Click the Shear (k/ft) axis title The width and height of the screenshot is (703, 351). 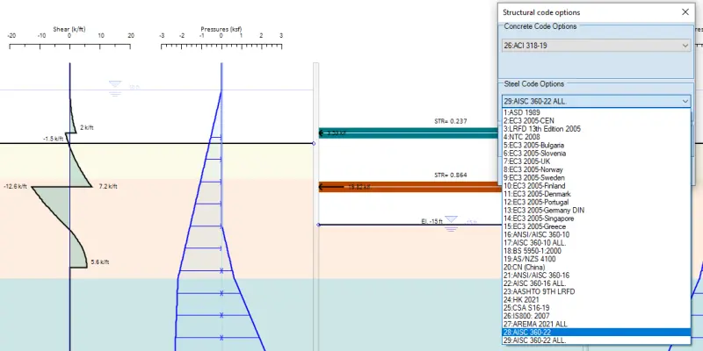(69, 30)
